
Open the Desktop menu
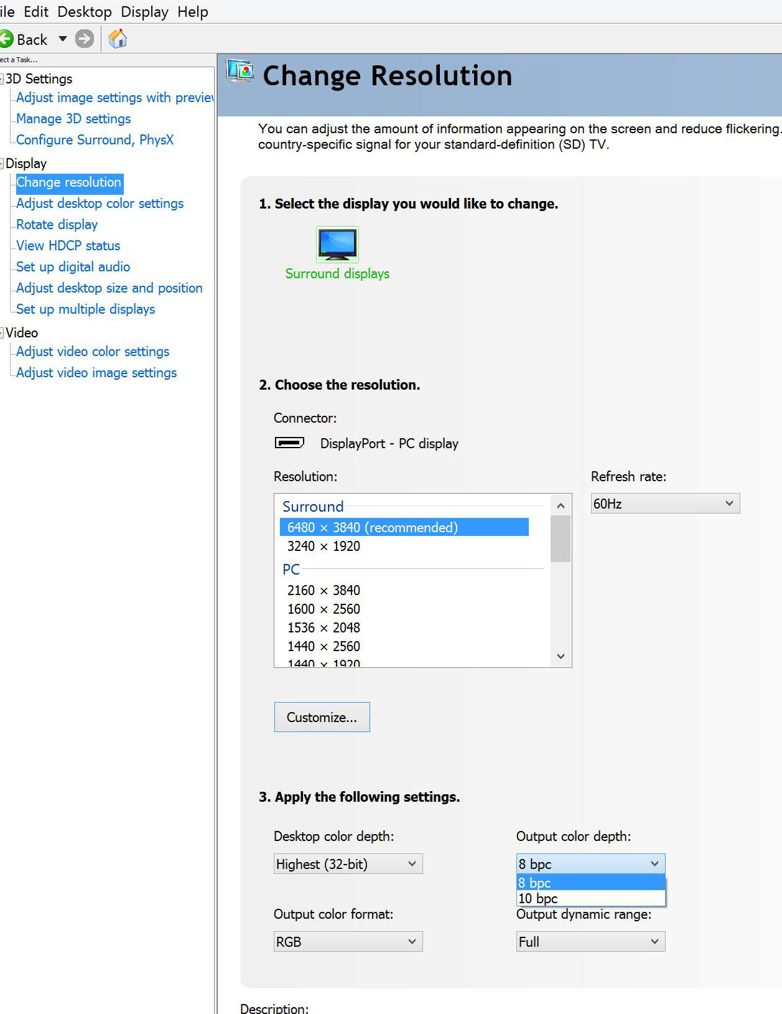point(85,12)
